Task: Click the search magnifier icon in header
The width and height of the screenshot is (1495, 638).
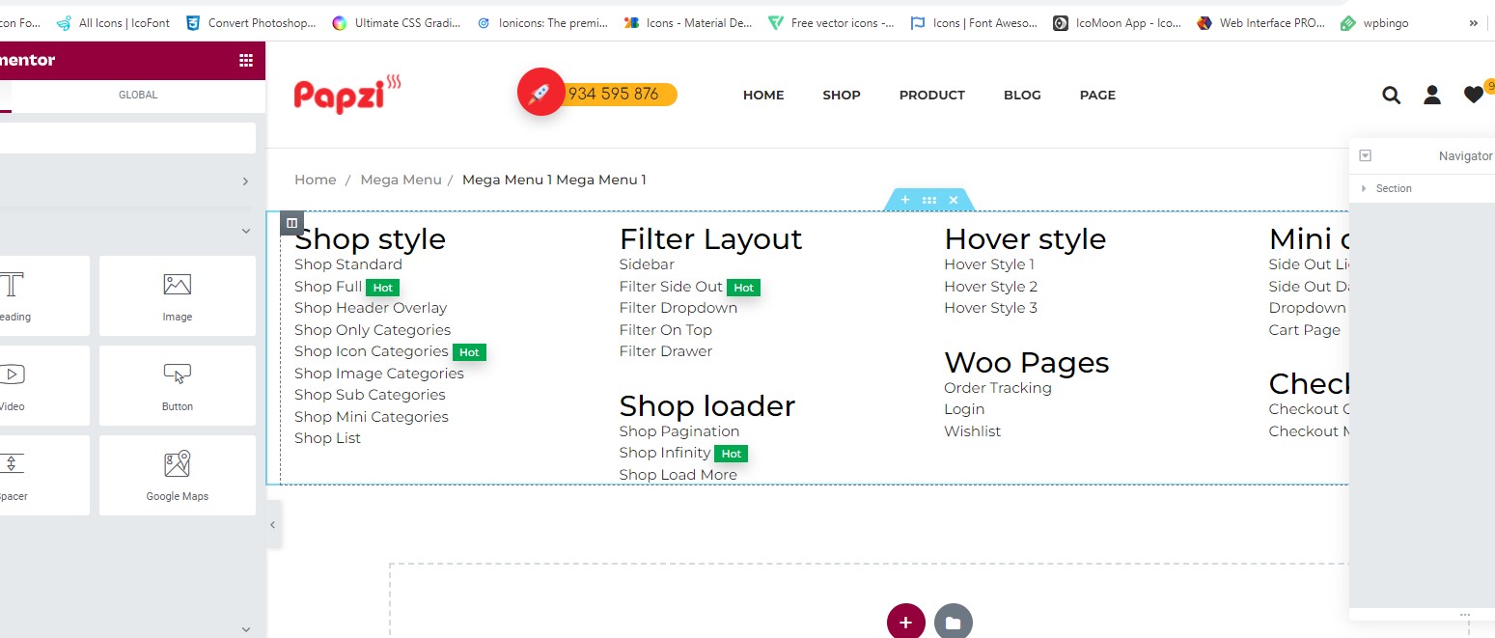Action: [1391, 95]
